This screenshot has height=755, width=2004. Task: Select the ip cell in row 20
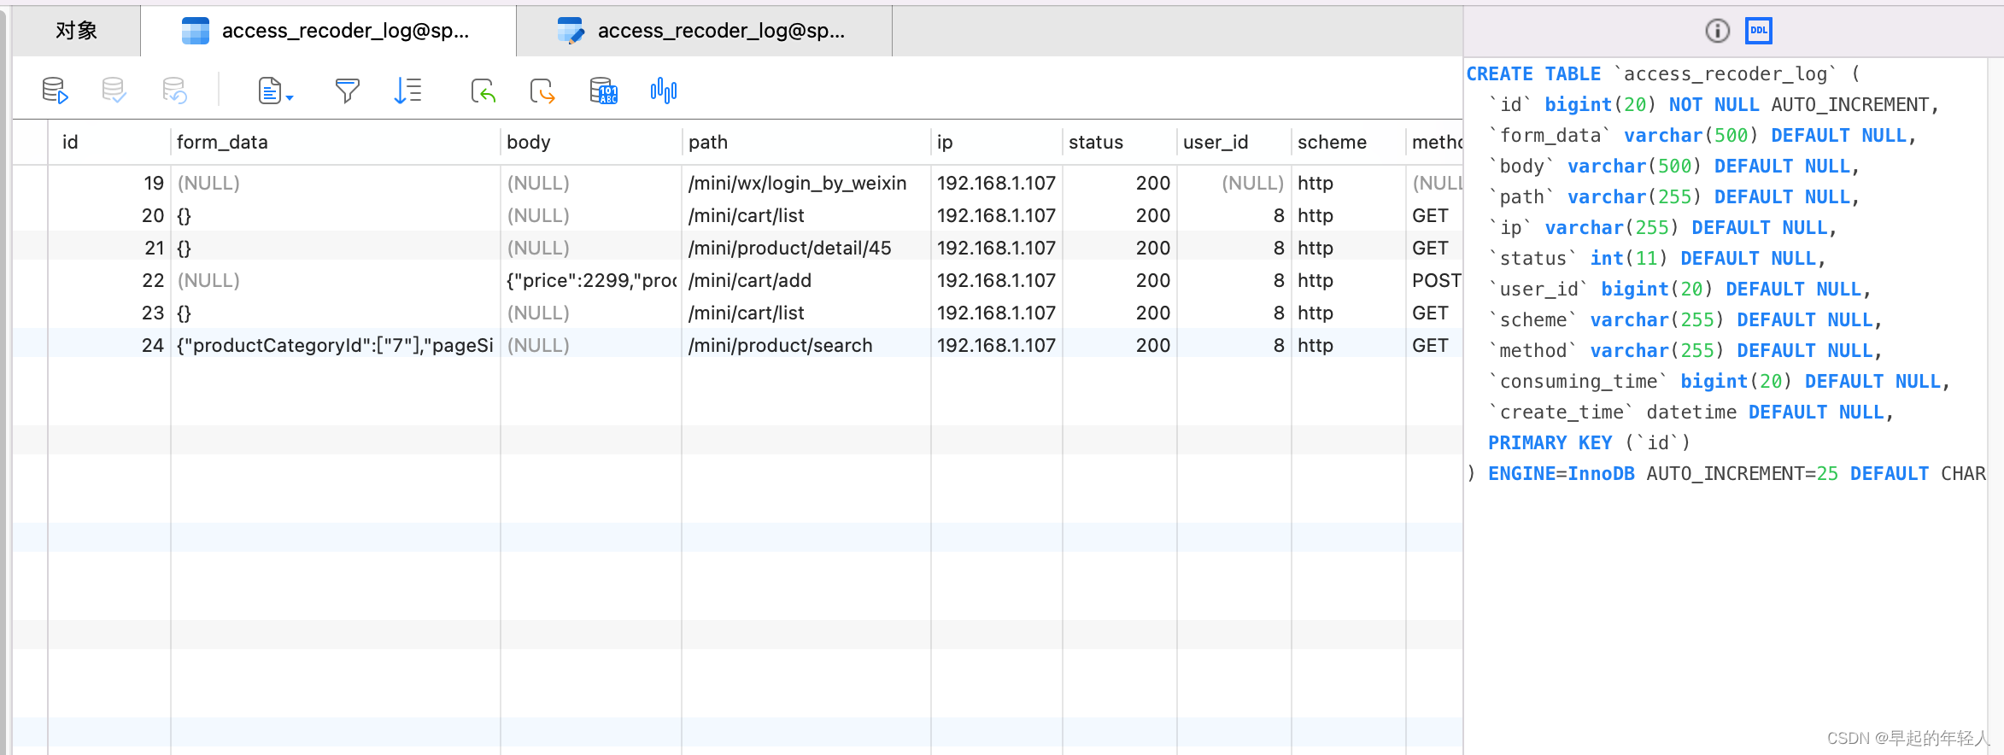[997, 215]
